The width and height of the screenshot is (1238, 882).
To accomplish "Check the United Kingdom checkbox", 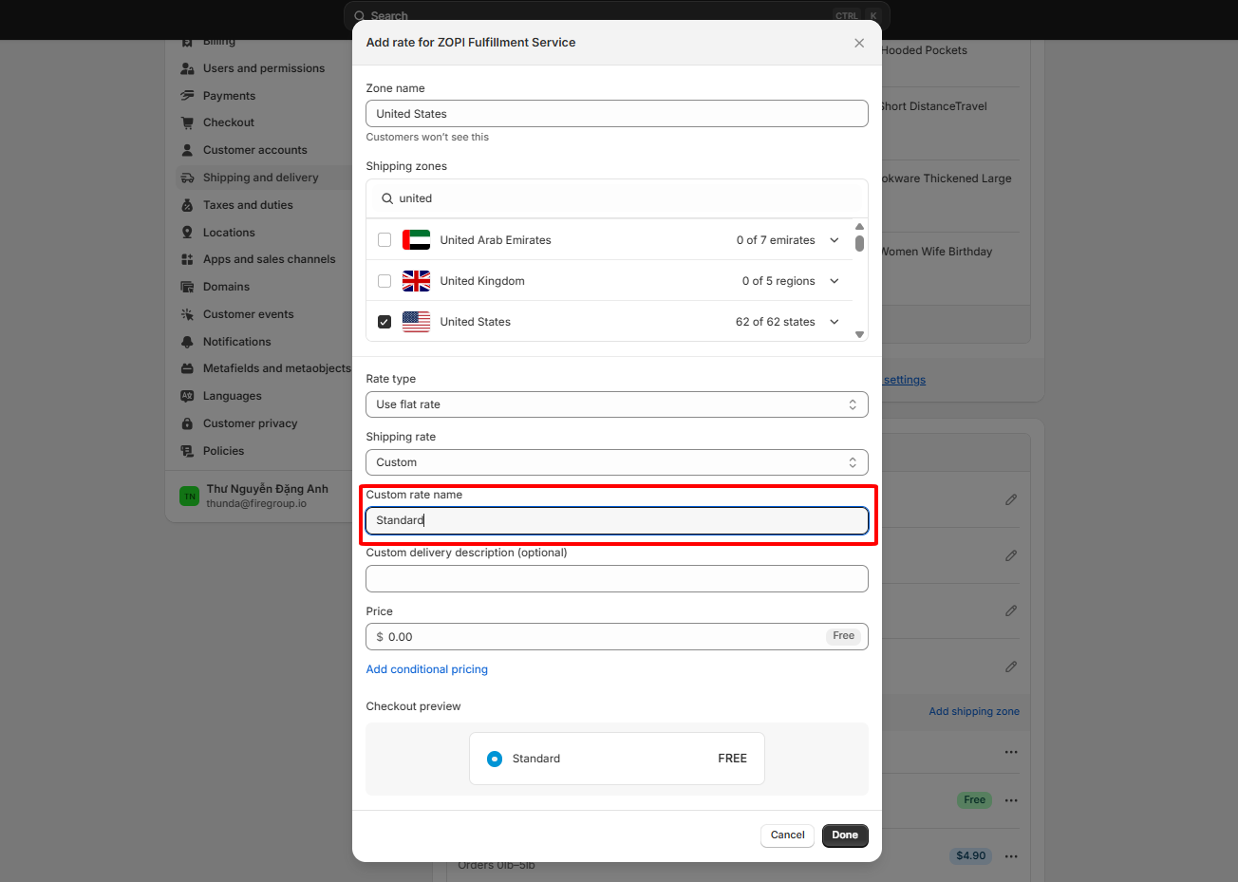I will click(x=385, y=281).
